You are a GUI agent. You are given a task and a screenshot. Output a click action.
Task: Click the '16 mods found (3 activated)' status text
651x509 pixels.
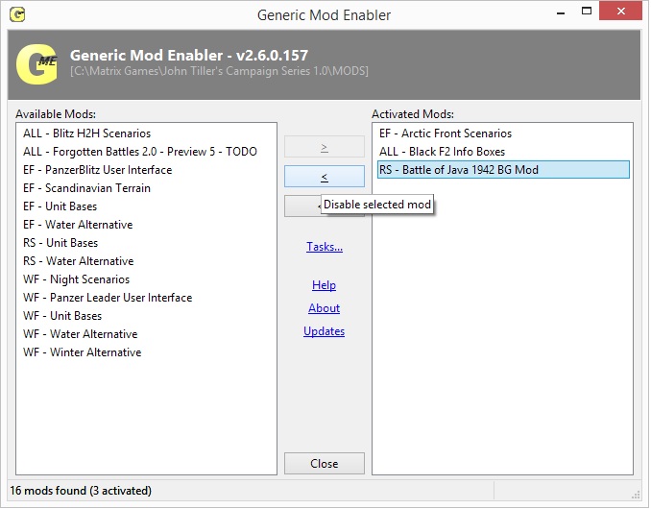point(81,491)
